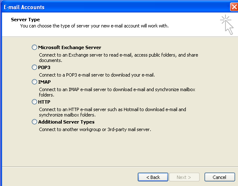This screenshot has height=186, width=238.
Task: Click the 'Connect to a POP3 e-mail server' description
Action: (x=97, y=75)
